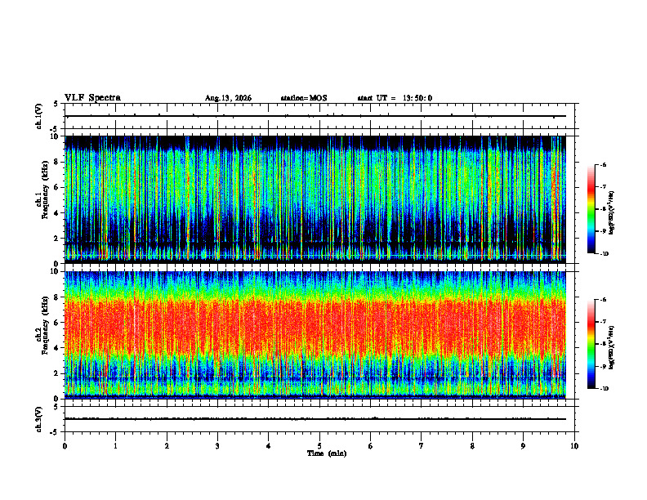Click time axis tick label "6"
The image size is (647, 500).
click(371, 446)
